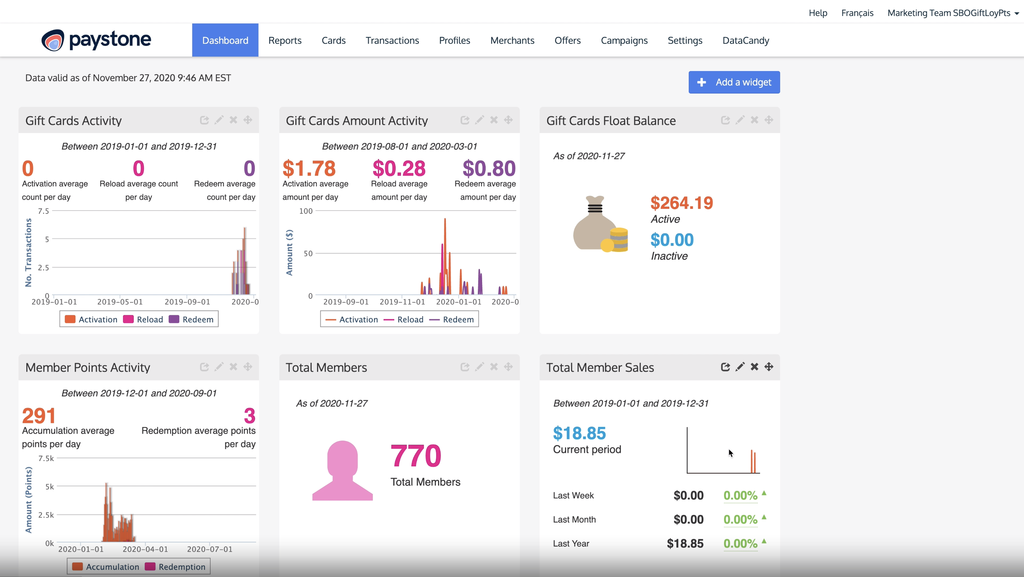
Task: Switch language to Français
Action: point(857,13)
